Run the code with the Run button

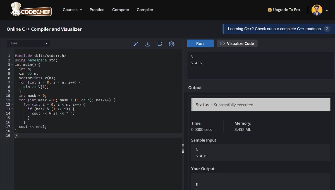coord(200,43)
